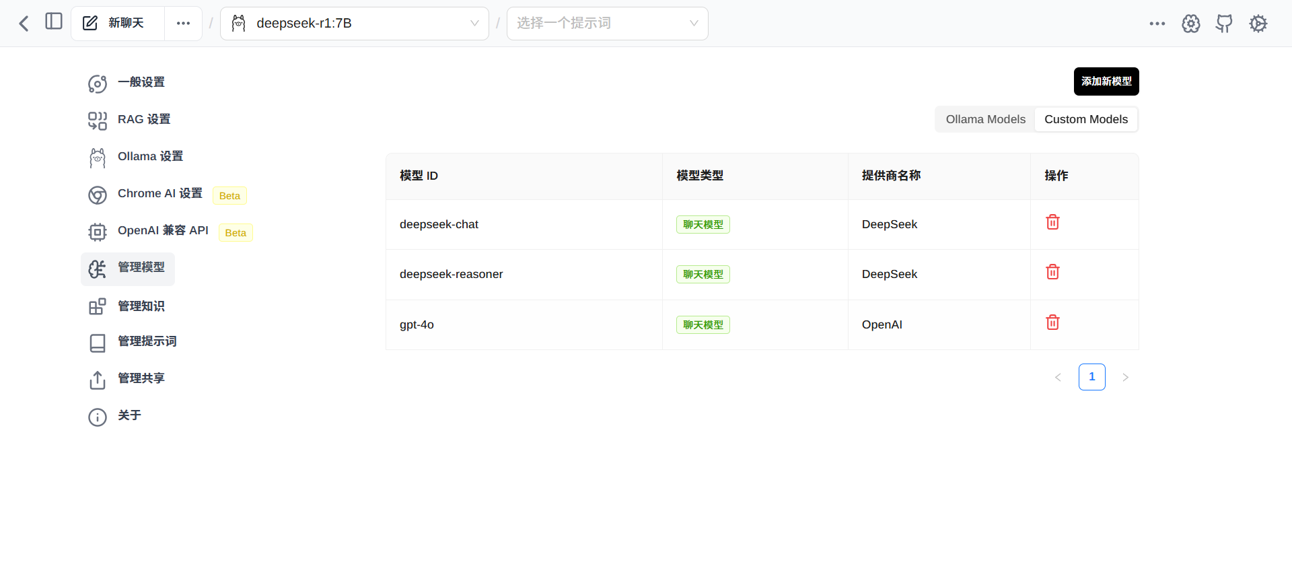Click the next page arrow
This screenshot has width=1292, height=585.
point(1125,377)
